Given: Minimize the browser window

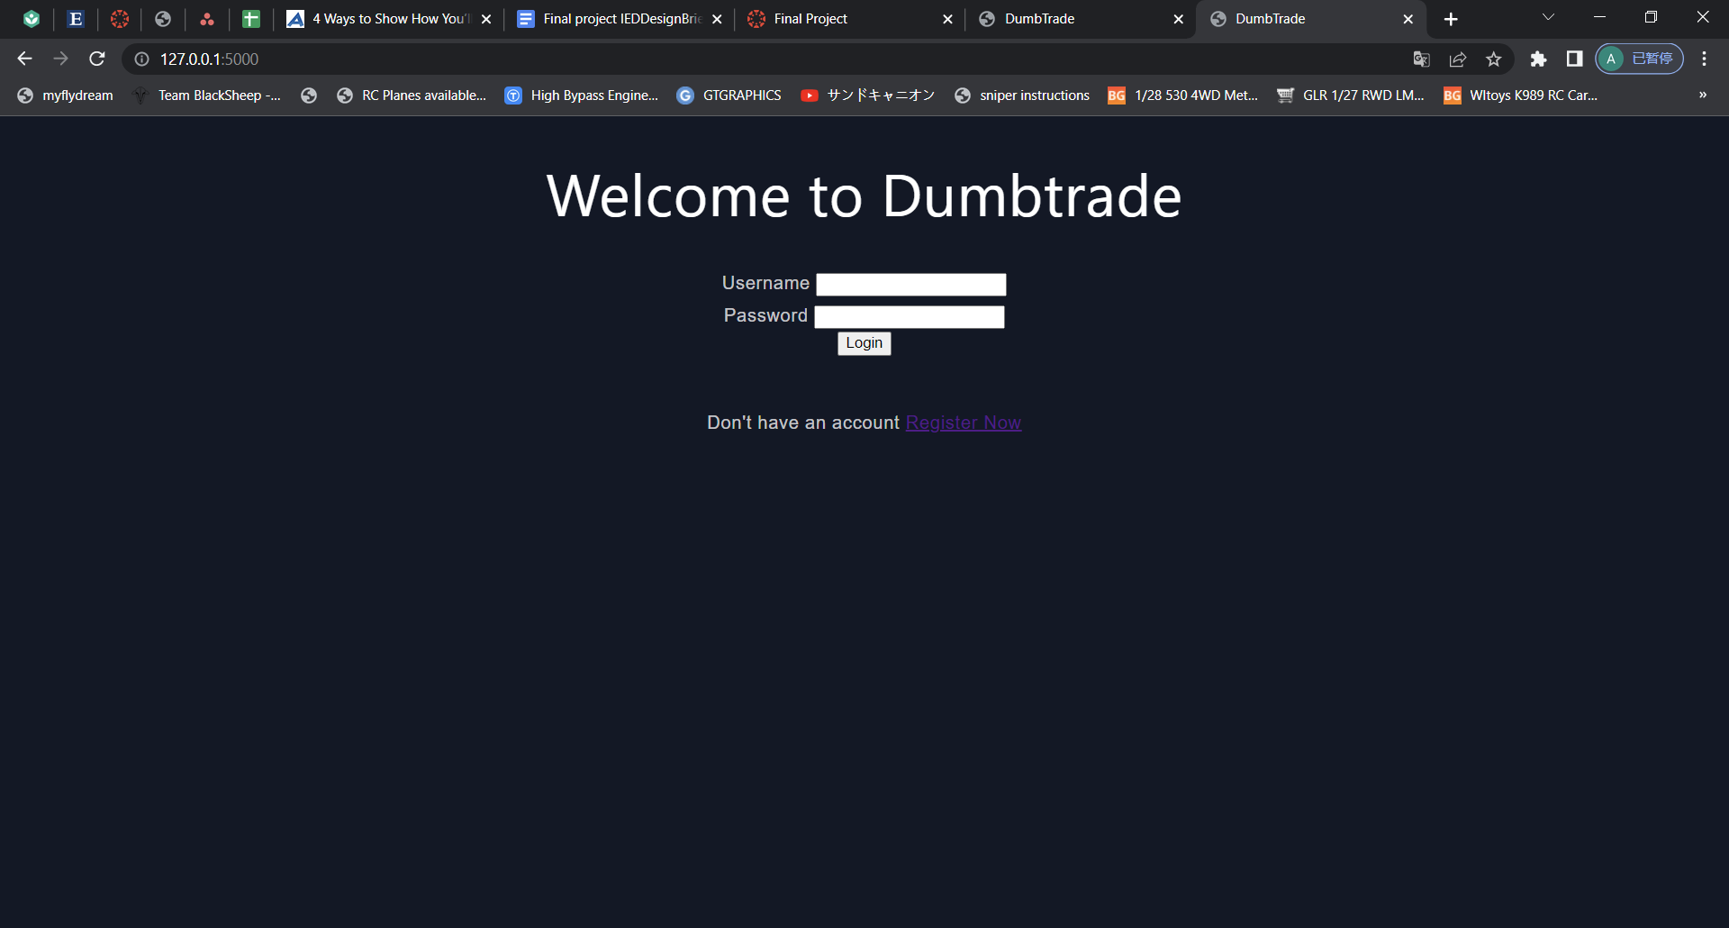Looking at the screenshot, I should (1599, 17).
